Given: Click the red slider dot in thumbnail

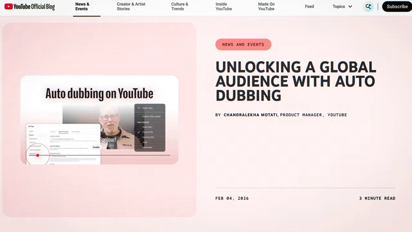Looking at the screenshot, I should 38,155.
